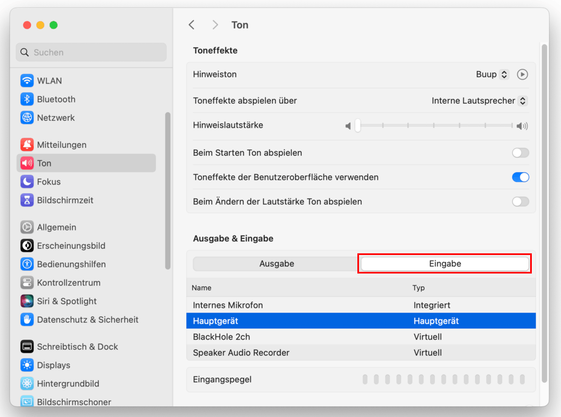Select the Eingabe tab
561x417 pixels.
tap(445, 264)
